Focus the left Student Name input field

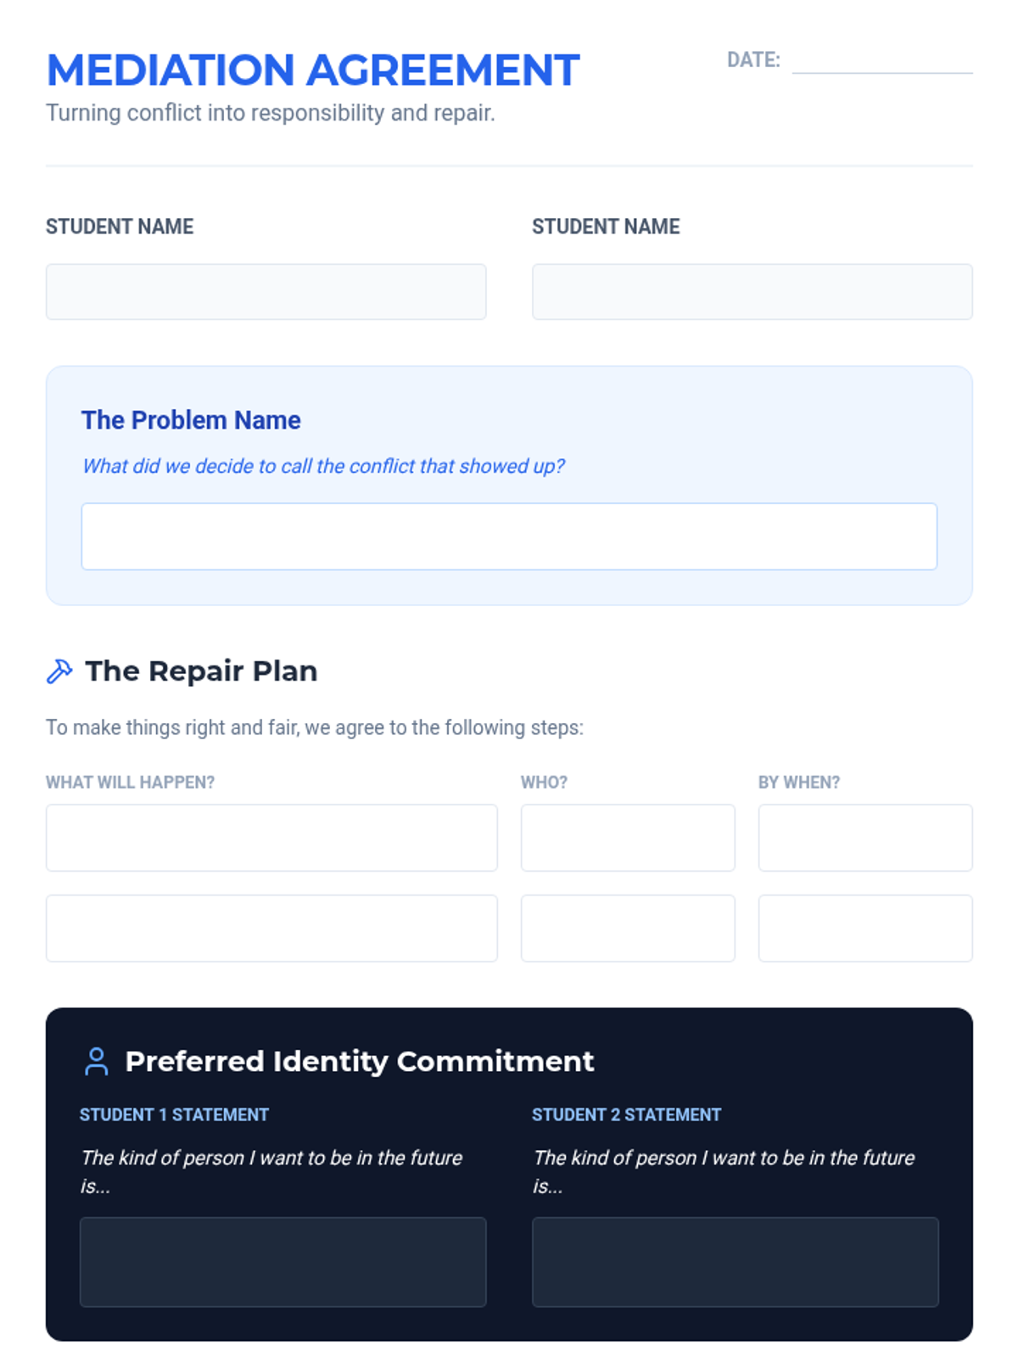click(x=266, y=292)
